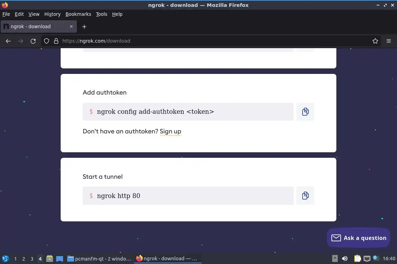Screen dimensions: 397x264
Task: Open the LXQt start menu icon
Action: pos(5,259)
